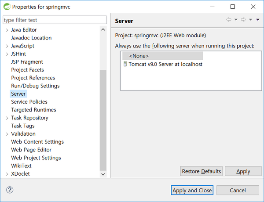Click the Cancel button

click(x=238, y=190)
